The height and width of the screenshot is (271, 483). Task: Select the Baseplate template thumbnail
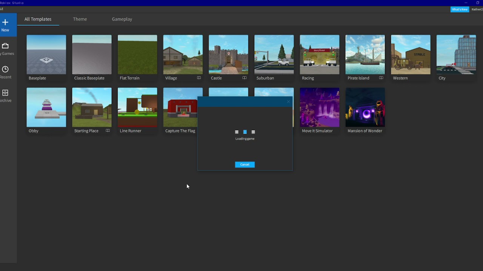click(x=46, y=55)
